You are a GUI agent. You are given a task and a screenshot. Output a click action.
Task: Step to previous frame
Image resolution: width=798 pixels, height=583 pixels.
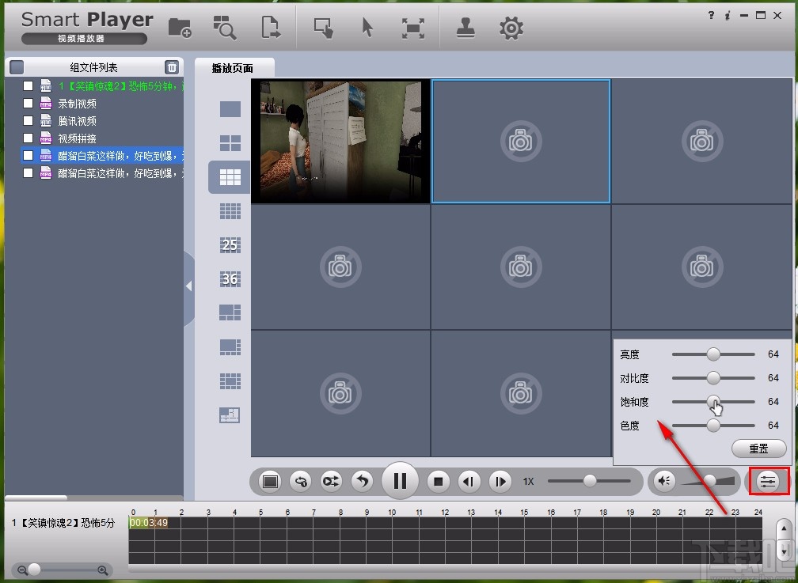(469, 481)
